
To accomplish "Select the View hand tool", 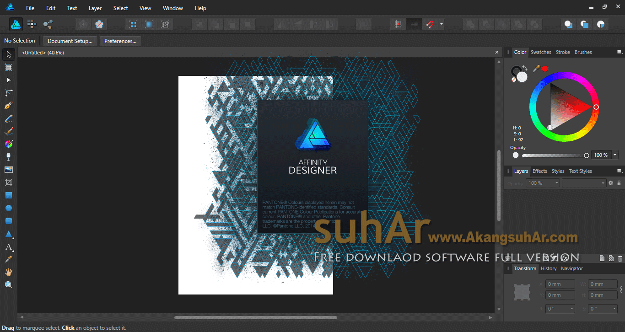I will [x=9, y=272].
